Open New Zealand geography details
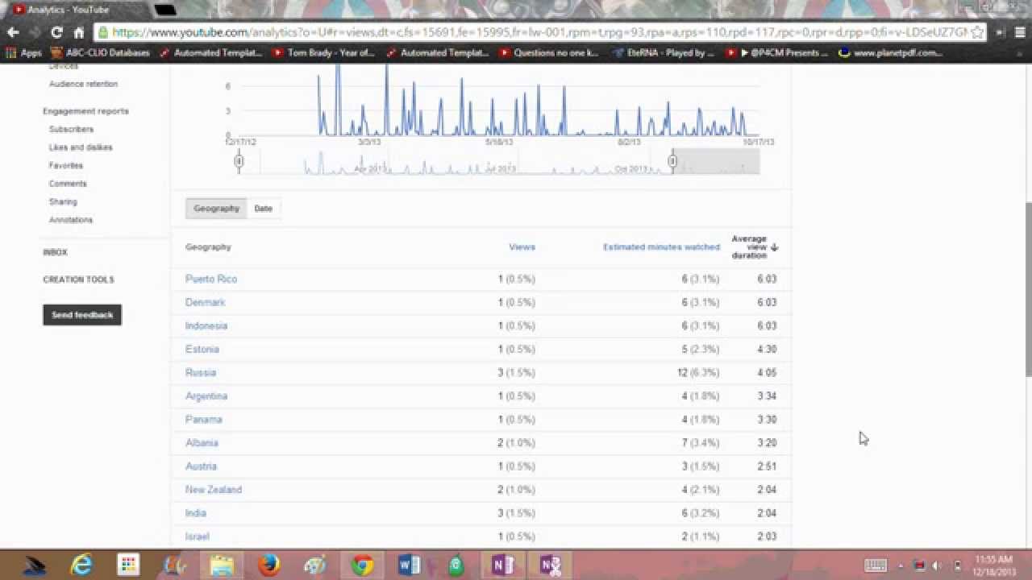 pyautogui.click(x=214, y=489)
